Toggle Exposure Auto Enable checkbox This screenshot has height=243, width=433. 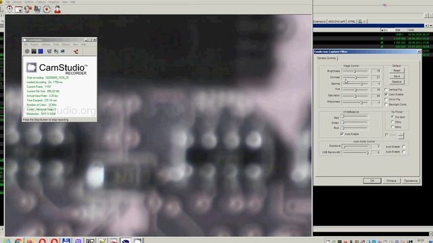(404, 147)
